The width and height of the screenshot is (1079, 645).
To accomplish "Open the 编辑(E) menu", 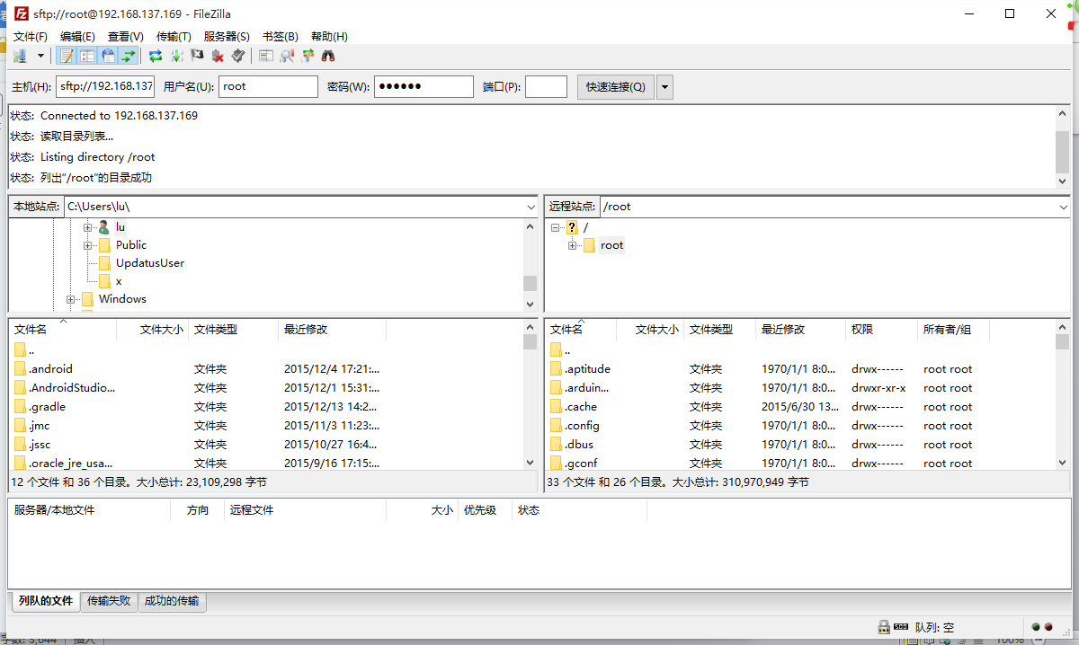I will click(x=77, y=36).
